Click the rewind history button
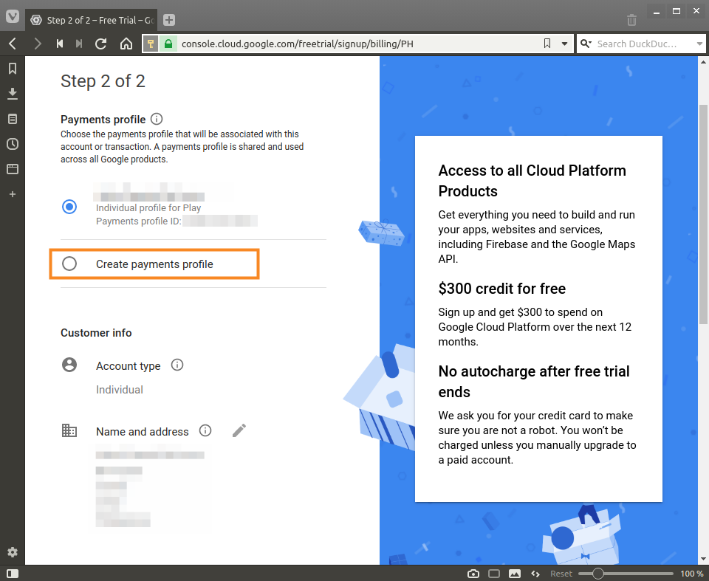The width and height of the screenshot is (709, 581). pos(60,44)
